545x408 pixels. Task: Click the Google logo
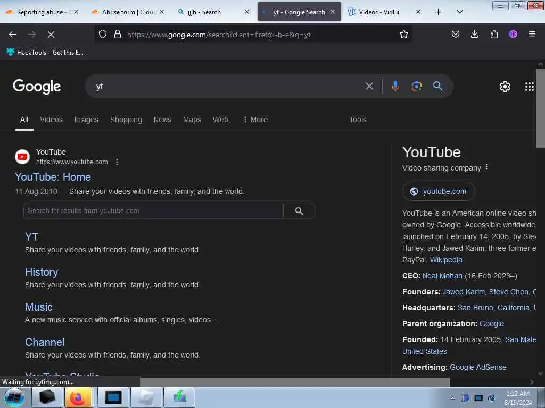pyautogui.click(x=37, y=87)
